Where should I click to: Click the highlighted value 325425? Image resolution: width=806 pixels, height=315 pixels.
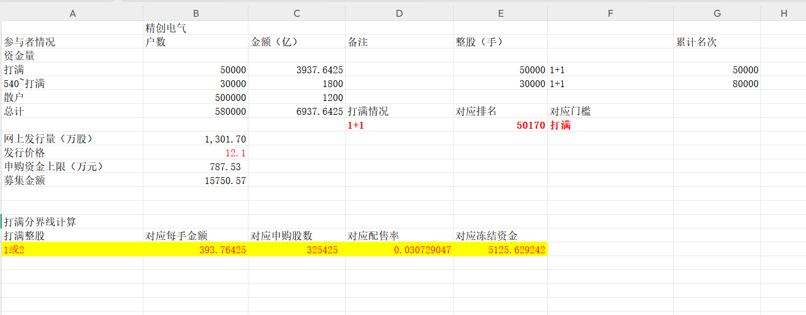pyautogui.click(x=296, y=249)
